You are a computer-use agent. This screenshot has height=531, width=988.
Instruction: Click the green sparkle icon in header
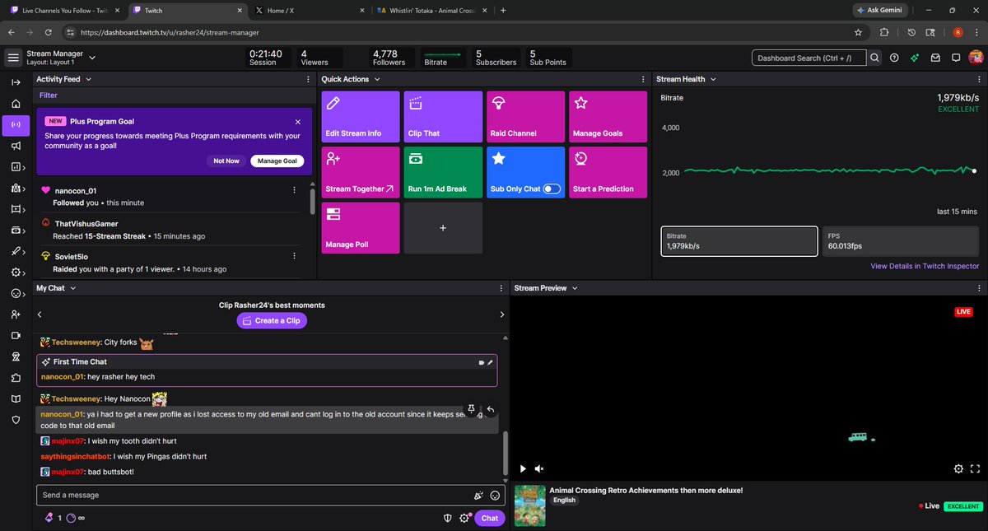point(915,58)
